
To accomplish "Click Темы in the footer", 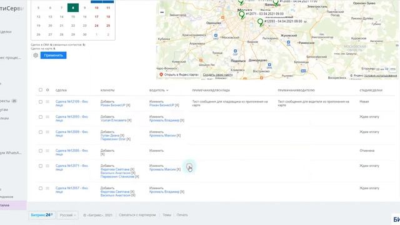I will pos(167,215).
